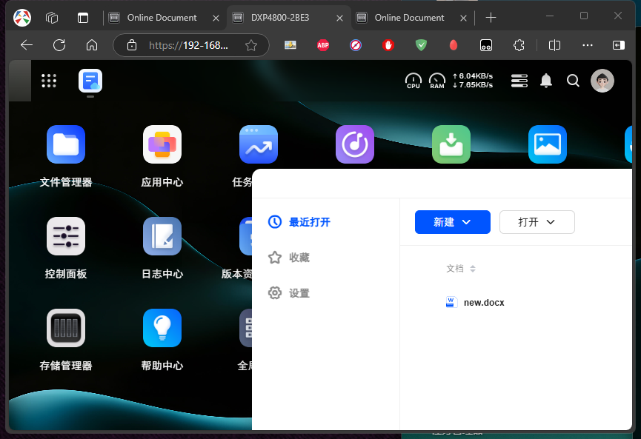Open the 文件管理器 (File Manager) app
The width and height of the screenshot is (641, 439).
pyautogui.click(x=66, y=144)
